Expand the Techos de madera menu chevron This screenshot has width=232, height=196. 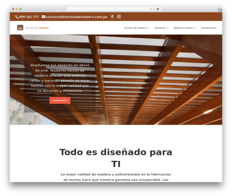tap(148, 28)
